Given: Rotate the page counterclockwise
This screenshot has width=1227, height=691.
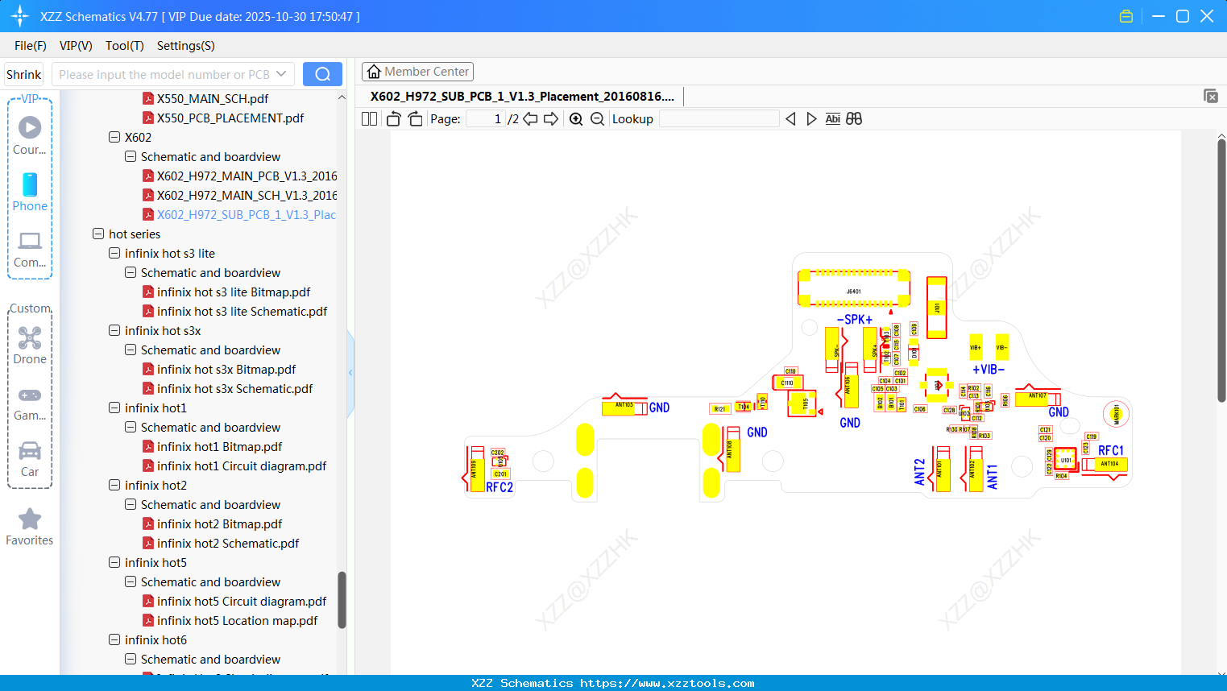Looking at the screenshot, I should coord(393,119).
